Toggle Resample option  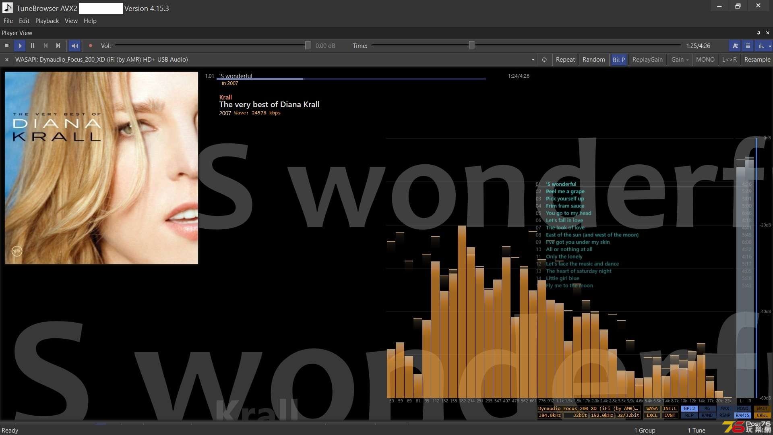pyautogui.click(x=757, y=60)
